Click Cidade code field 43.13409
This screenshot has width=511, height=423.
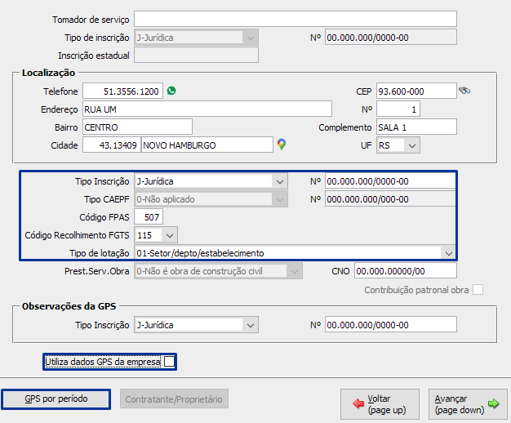[112, 145]
